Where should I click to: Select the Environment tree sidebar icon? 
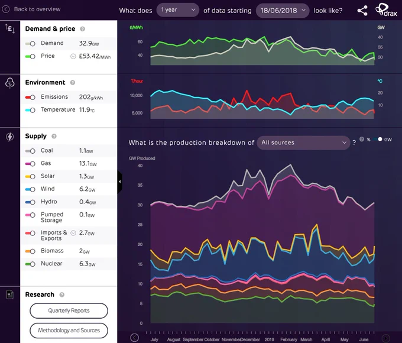(9, 83)
